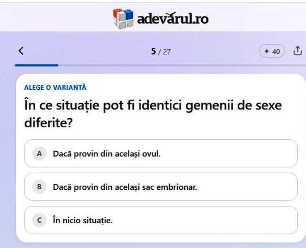The image size is (306, 248).
Task: Click the adevarul.ro cube logo
Action: pos(123,18)
